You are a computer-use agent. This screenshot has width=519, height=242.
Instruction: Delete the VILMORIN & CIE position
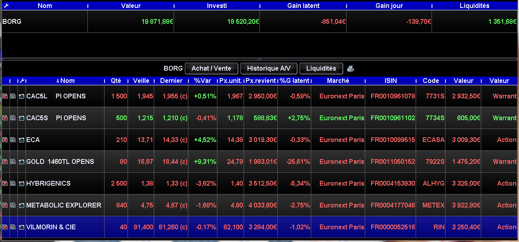(x=5, y=227)
